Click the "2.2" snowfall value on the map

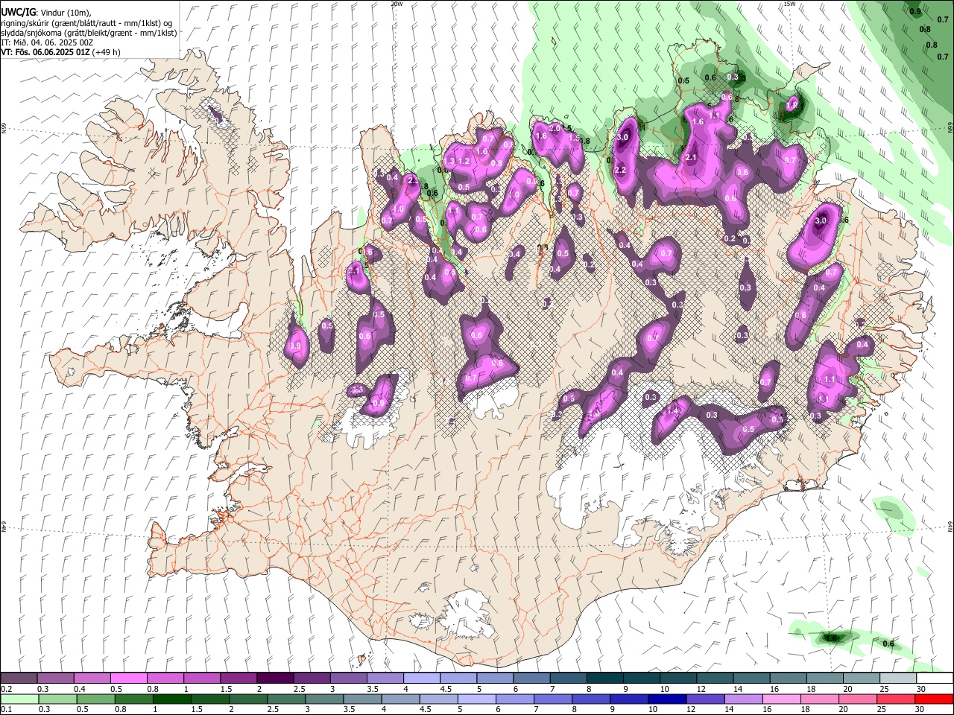[620, 171]
